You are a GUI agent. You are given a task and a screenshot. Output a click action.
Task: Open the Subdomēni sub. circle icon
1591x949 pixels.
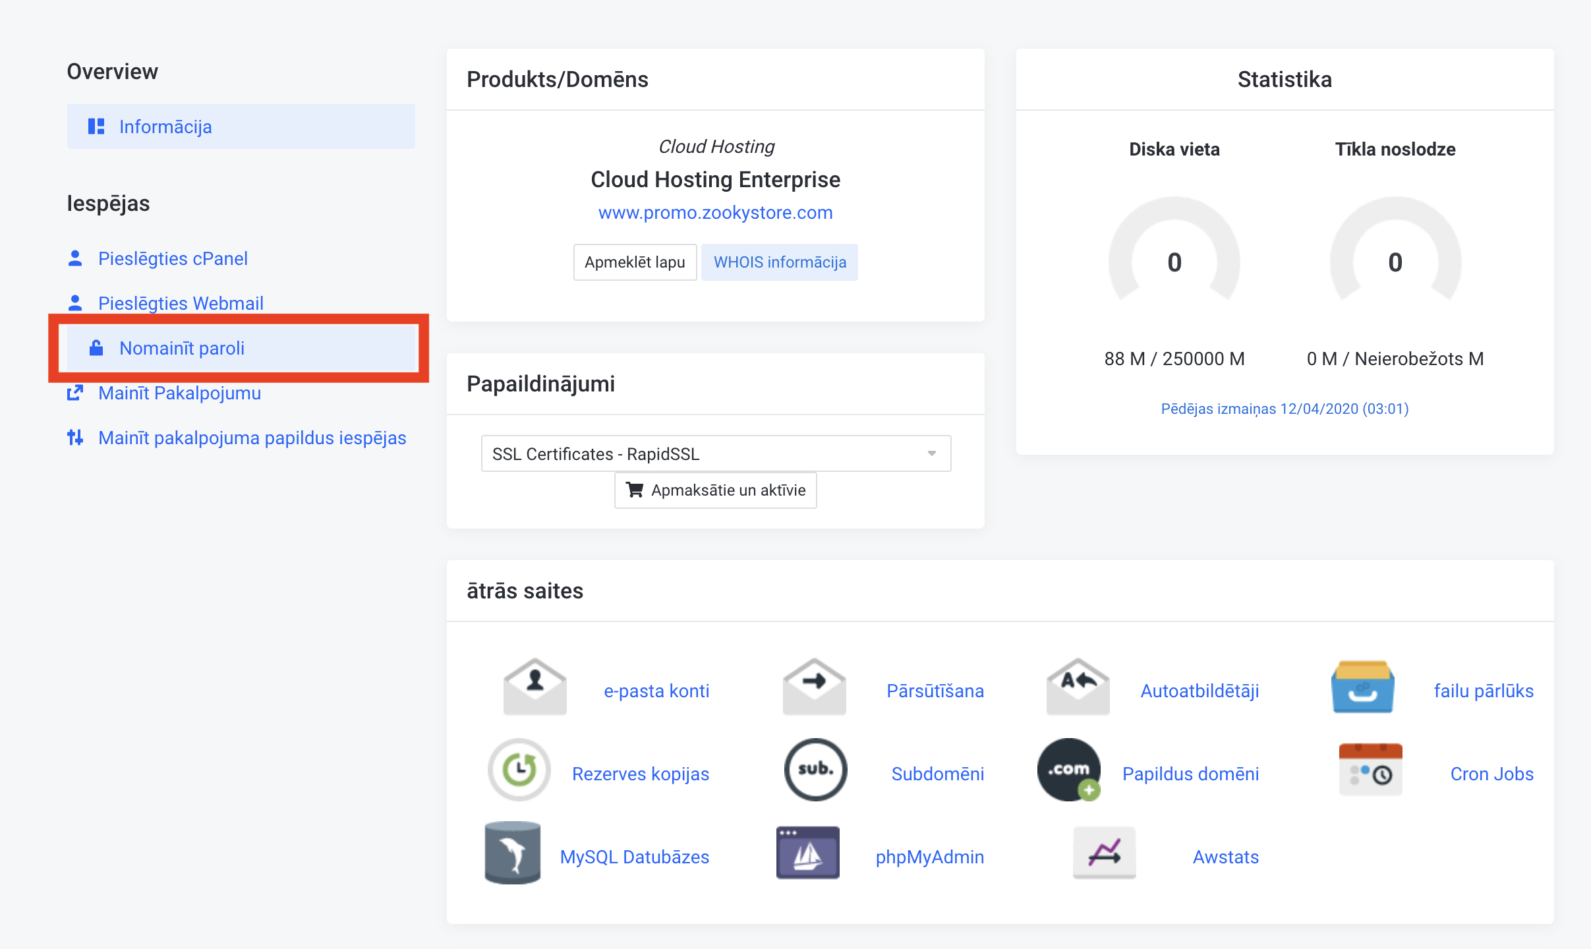[815, 770]
